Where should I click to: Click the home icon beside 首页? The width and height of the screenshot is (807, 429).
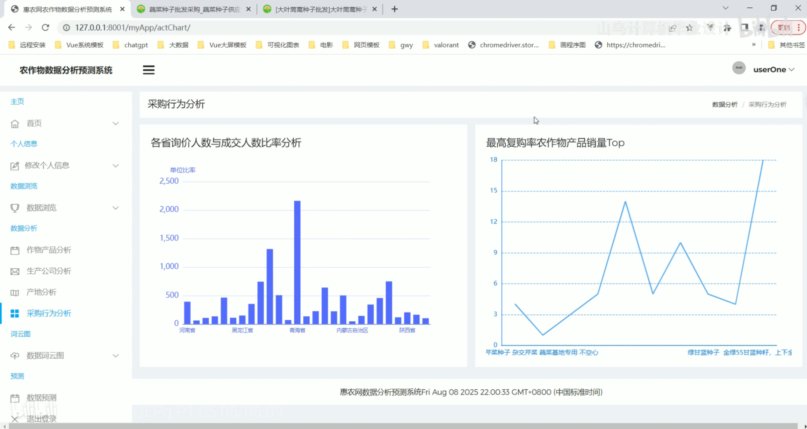[15, 124]
